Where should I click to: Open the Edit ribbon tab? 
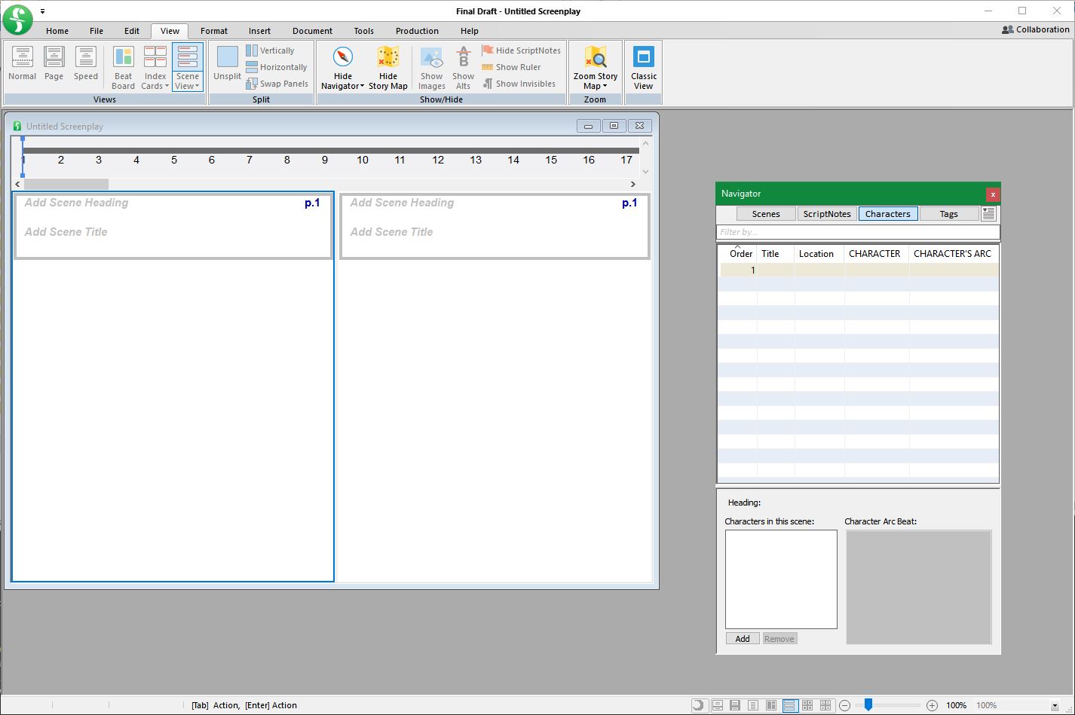(132, 31)
